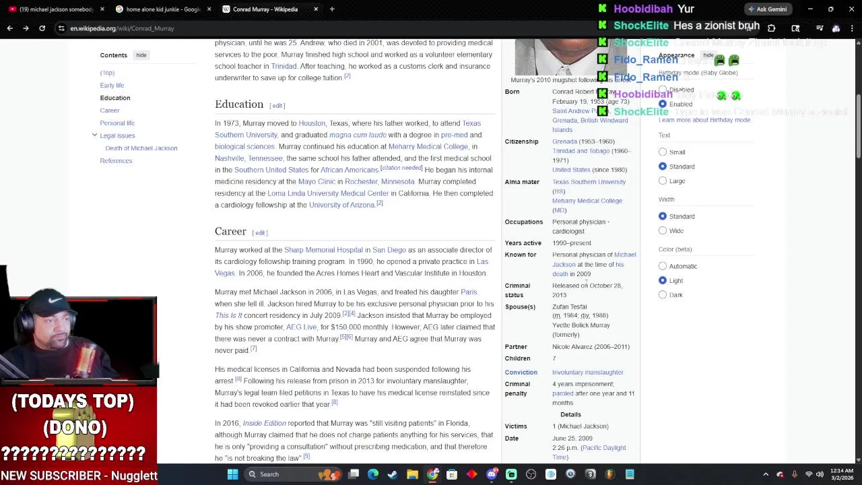Image resolution: width=862 pixels, height=485 pixels.
Task: Open the network Wi-Fi tray icon
Action: coord(809,474)
